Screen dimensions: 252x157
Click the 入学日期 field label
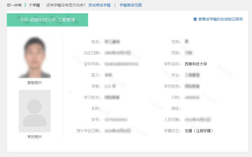coord(172,120)
